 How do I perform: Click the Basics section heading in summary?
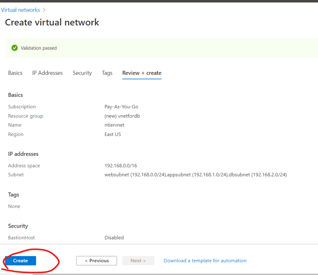point(15,95)
